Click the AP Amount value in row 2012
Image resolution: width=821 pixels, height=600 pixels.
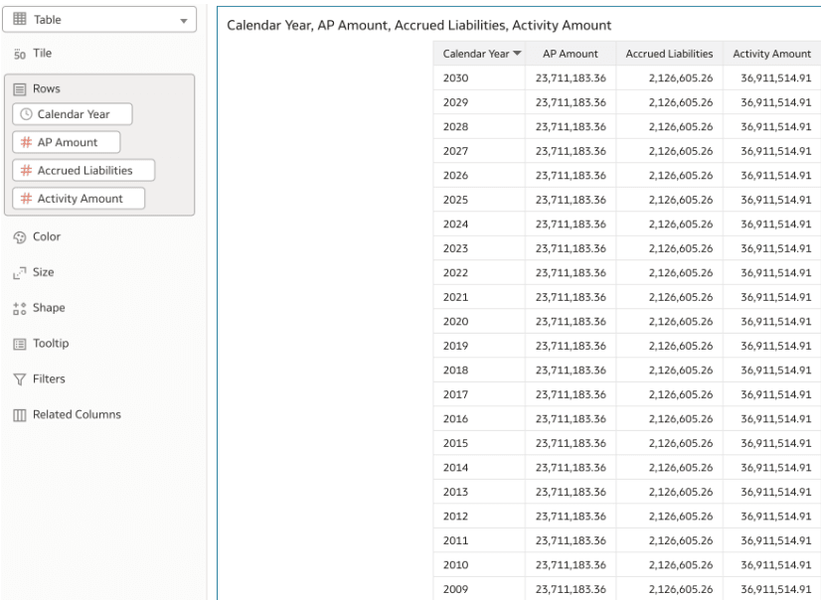pos(571,516)
